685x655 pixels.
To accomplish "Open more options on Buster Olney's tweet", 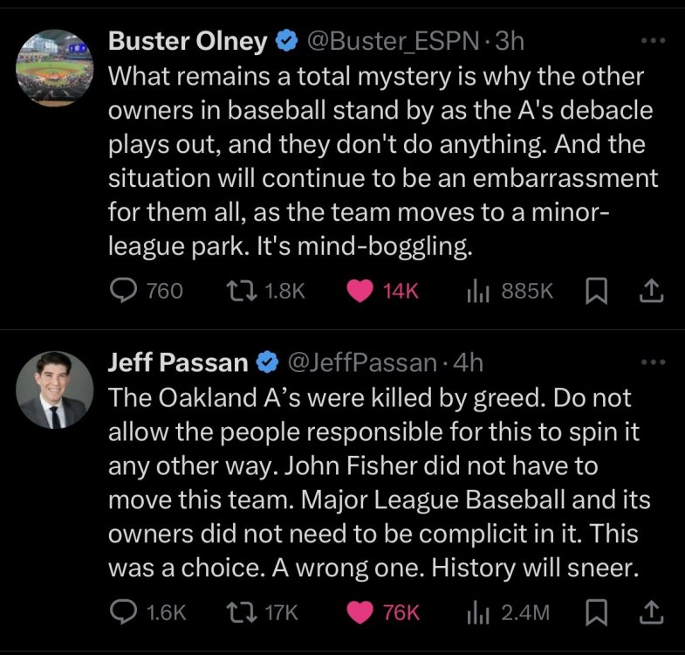I will click(652, 40).
